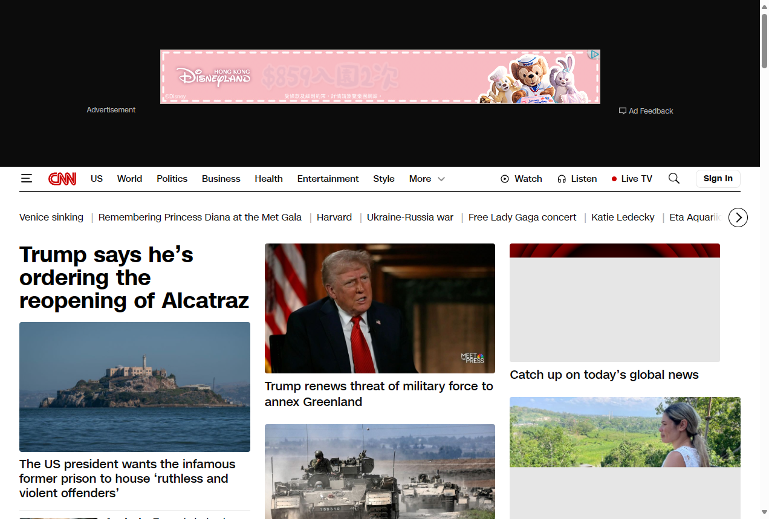769x519 pixels.
Task: Open the hamburger navigation menu
Action: click(x=27, y=178)
